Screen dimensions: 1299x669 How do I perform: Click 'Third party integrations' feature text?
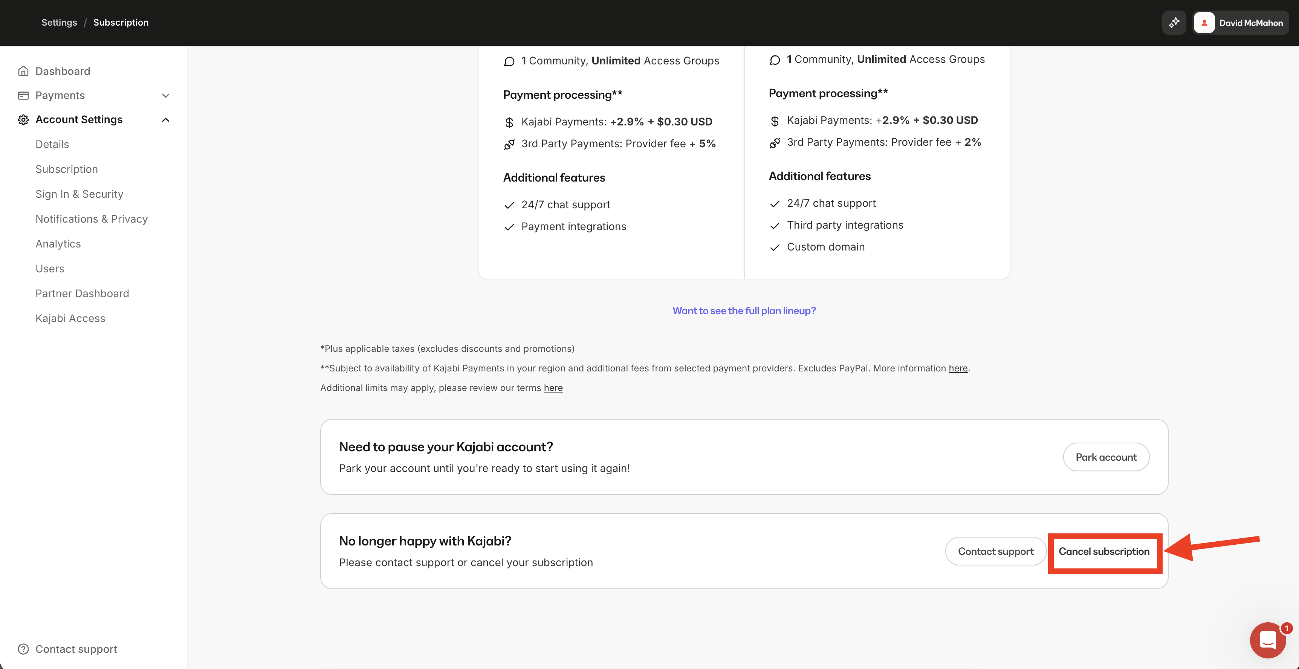(845, 225)
